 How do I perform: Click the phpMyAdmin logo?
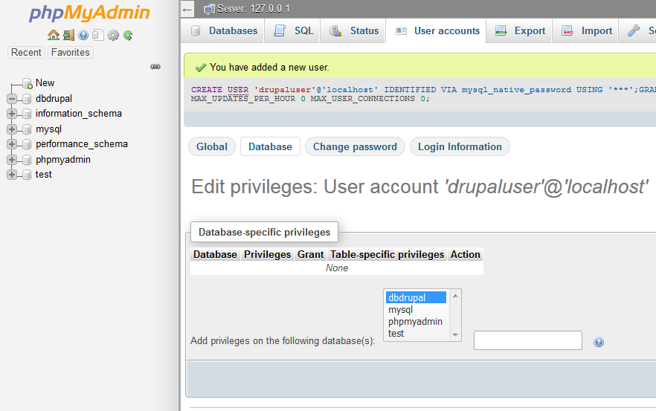pyautogui.click(x=89, y=13)
